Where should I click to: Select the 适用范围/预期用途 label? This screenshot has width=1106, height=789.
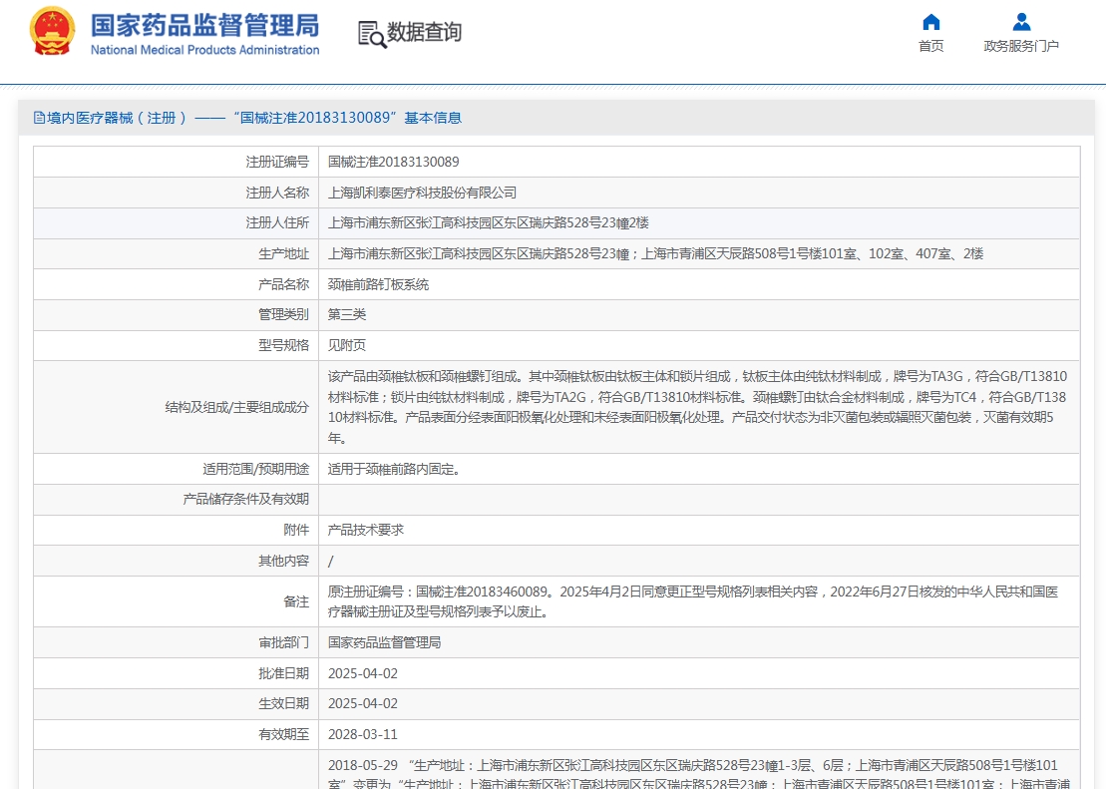pos(256,469)
